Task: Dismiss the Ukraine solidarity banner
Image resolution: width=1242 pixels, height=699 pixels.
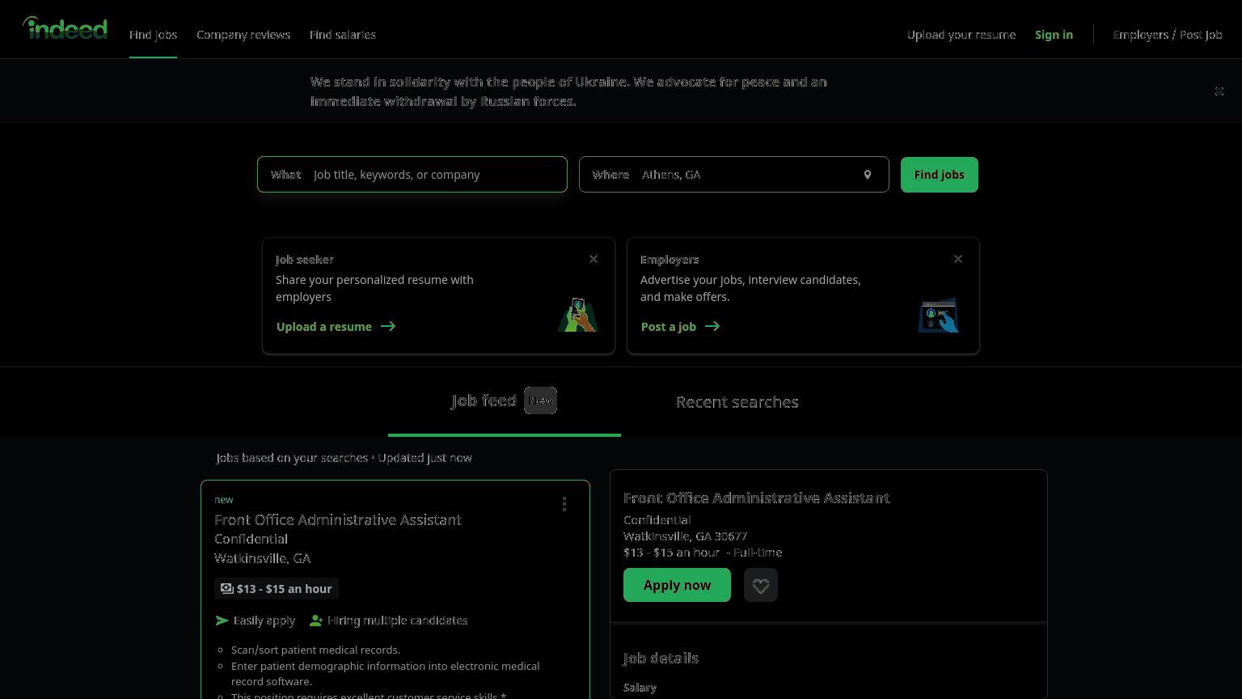Action: (x=1219, y=91)
